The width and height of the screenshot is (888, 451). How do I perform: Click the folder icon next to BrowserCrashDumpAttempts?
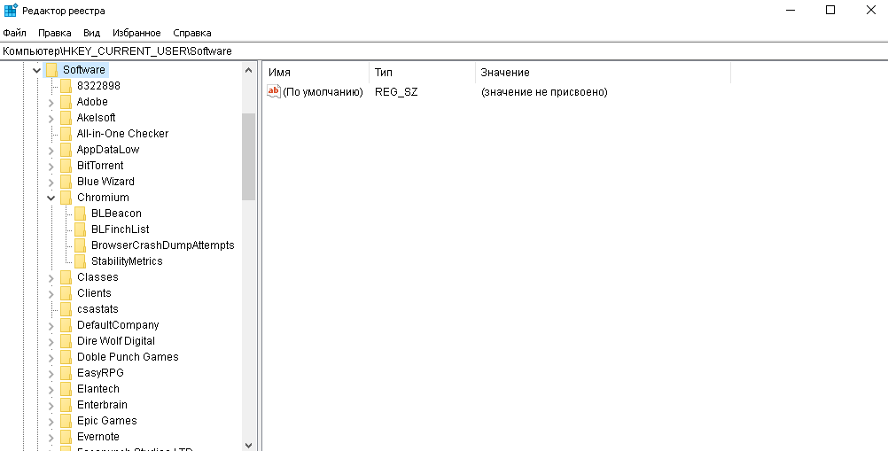[81, 245]
